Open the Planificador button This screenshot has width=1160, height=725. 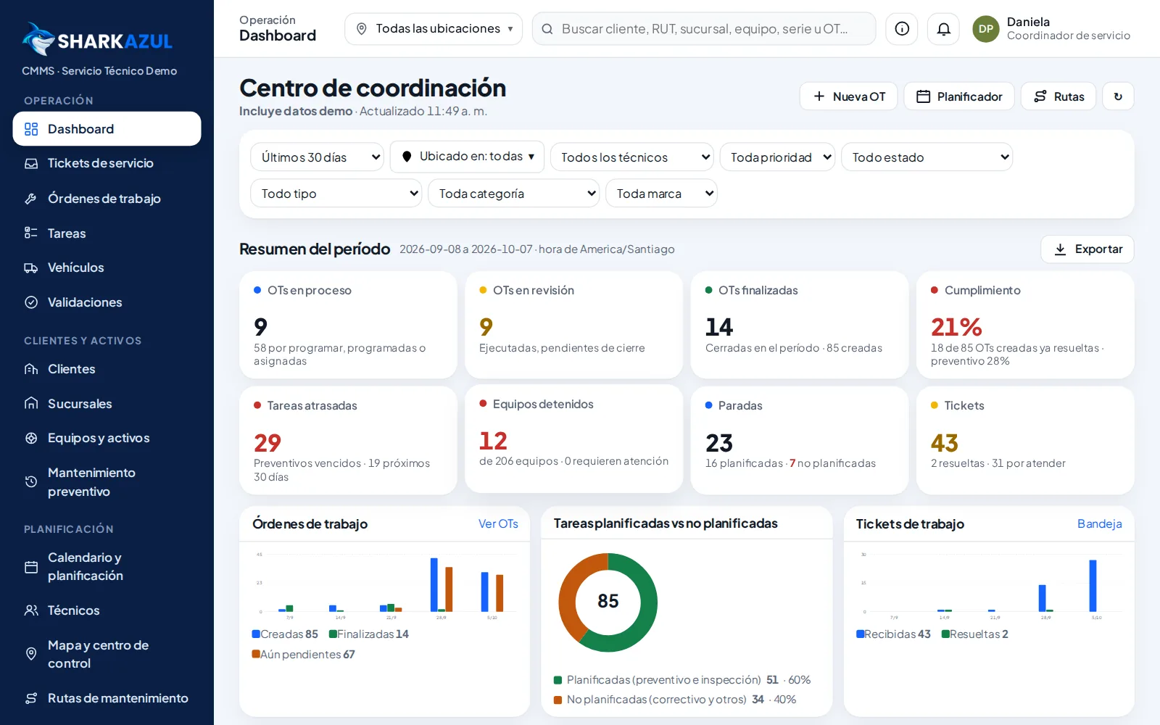[959, 96]
